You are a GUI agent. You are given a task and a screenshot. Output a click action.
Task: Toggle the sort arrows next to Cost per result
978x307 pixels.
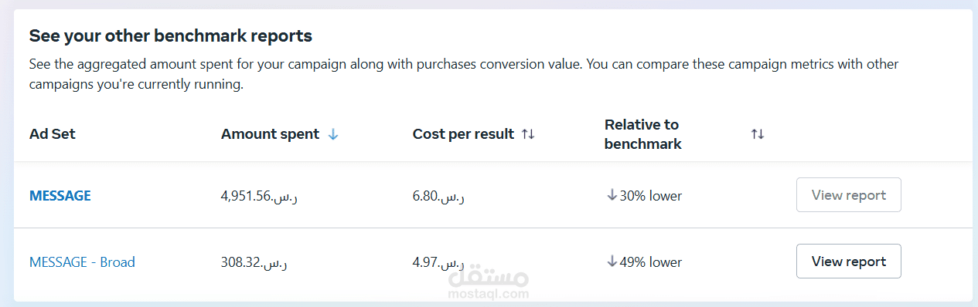(x=528, y=134)
